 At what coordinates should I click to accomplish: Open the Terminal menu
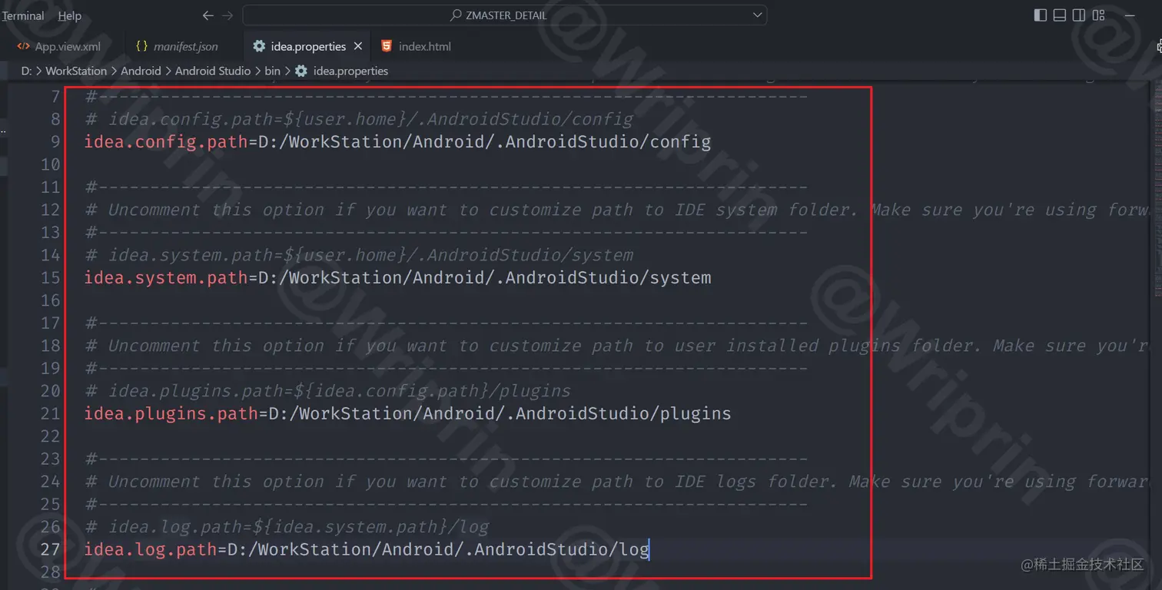coord(23,15)
